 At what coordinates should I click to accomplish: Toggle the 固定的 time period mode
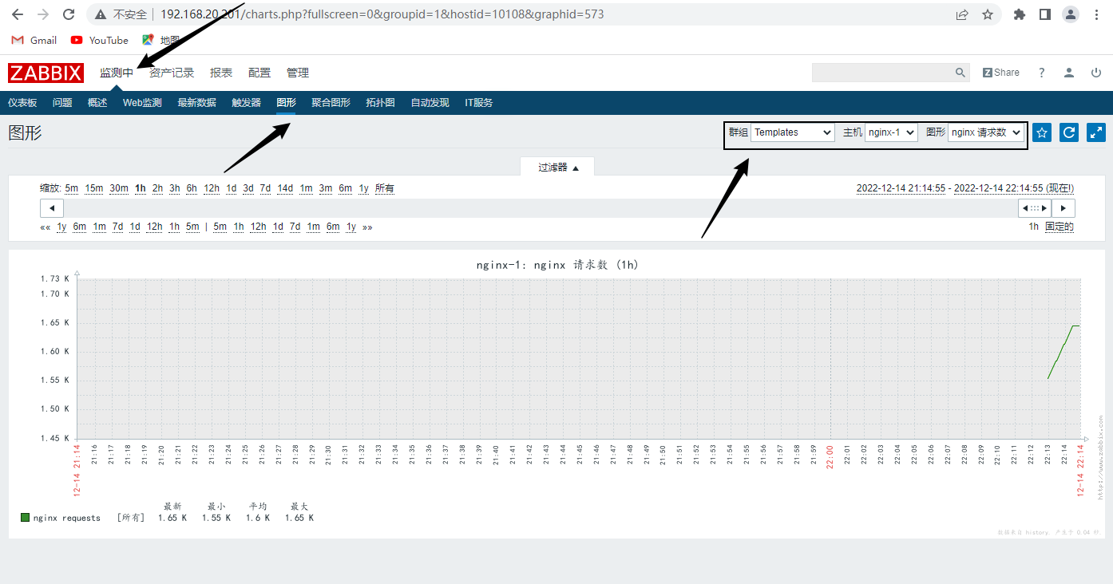pos(1059,227)
